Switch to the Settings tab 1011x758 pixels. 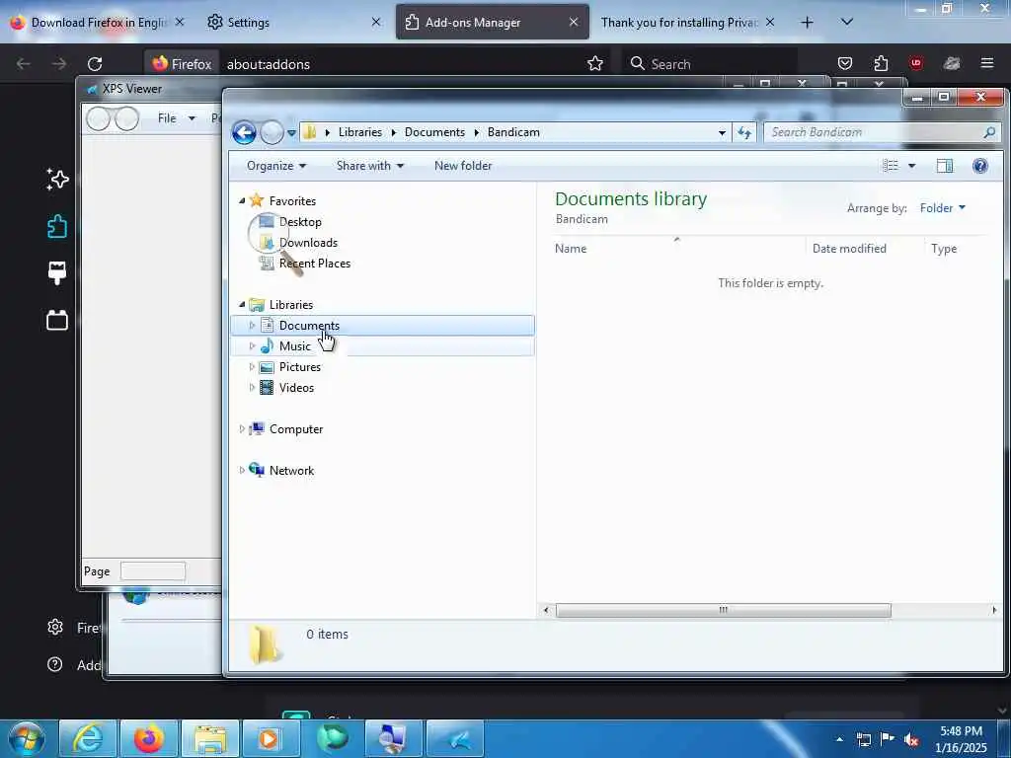tap(293, 23)
